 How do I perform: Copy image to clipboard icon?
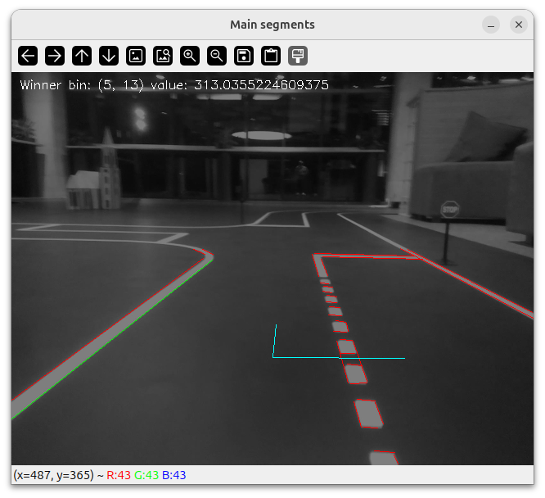coord(271,56)
